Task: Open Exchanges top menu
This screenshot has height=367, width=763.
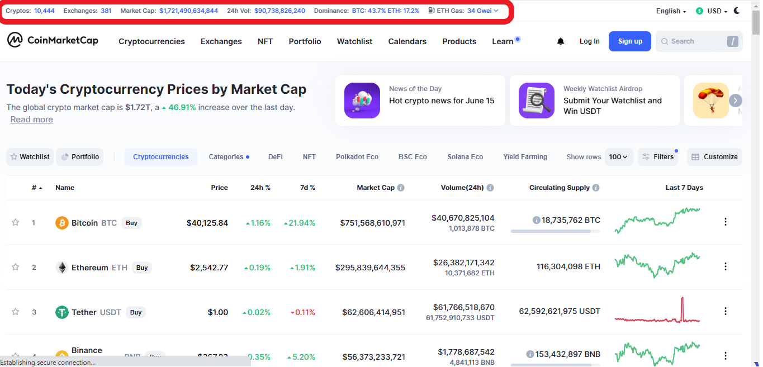Action: click(x=221, y=41)
